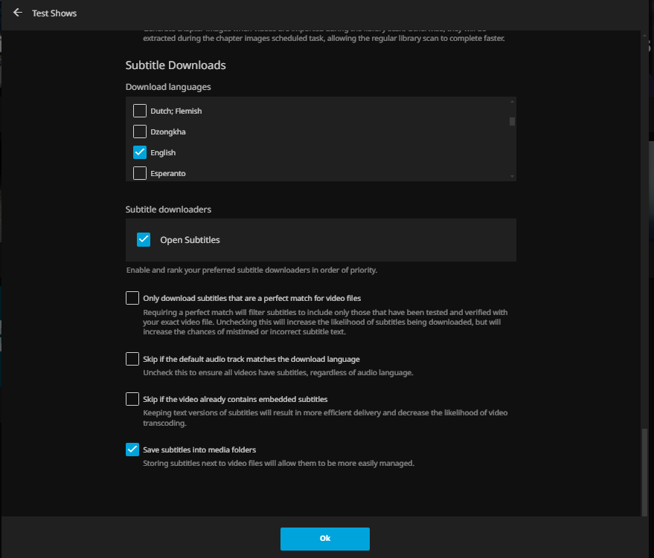
Task: Enable Dutch; Flemish subtitle language
Action: (139, 111)
